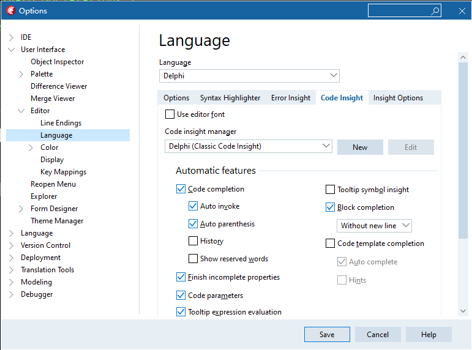Click the Help button
The width and height of the screenshot is (472, 350).
pos(429,334)
